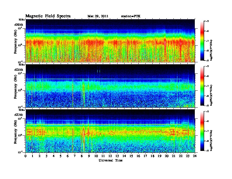Click the 10^0 frequency tick of dZ/dt panel
This screenshot has height=179, width=232.
(x=20, y=135)
